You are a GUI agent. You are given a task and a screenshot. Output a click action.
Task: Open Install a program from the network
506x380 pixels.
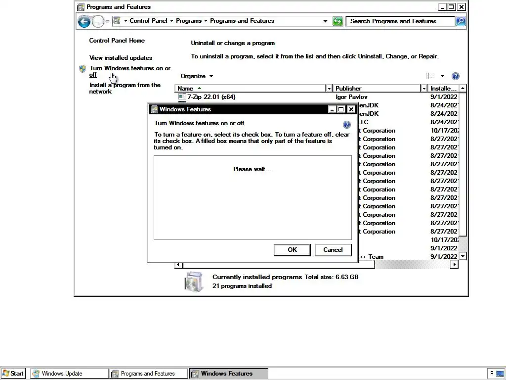point(125,88)
